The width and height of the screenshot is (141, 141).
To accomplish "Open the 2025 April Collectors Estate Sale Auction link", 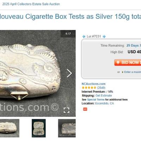I will [x=31, y=4].
